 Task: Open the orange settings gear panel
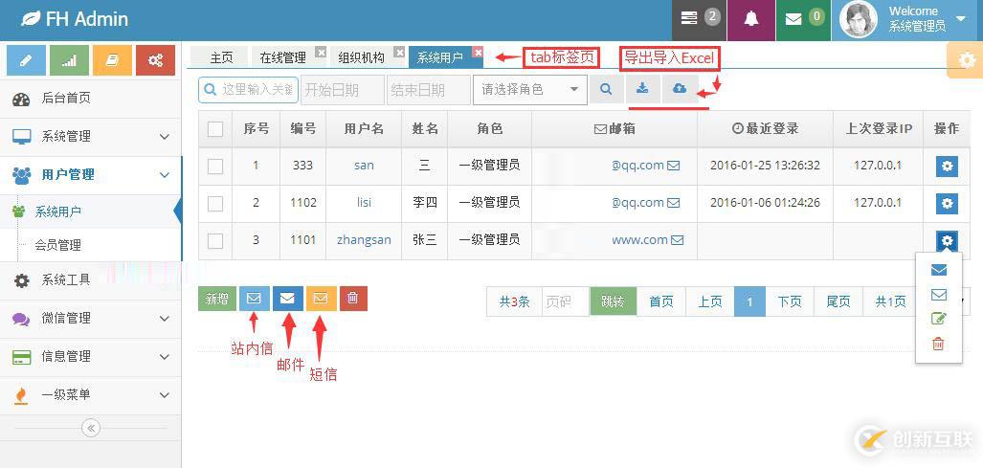[x=967, y=60]
